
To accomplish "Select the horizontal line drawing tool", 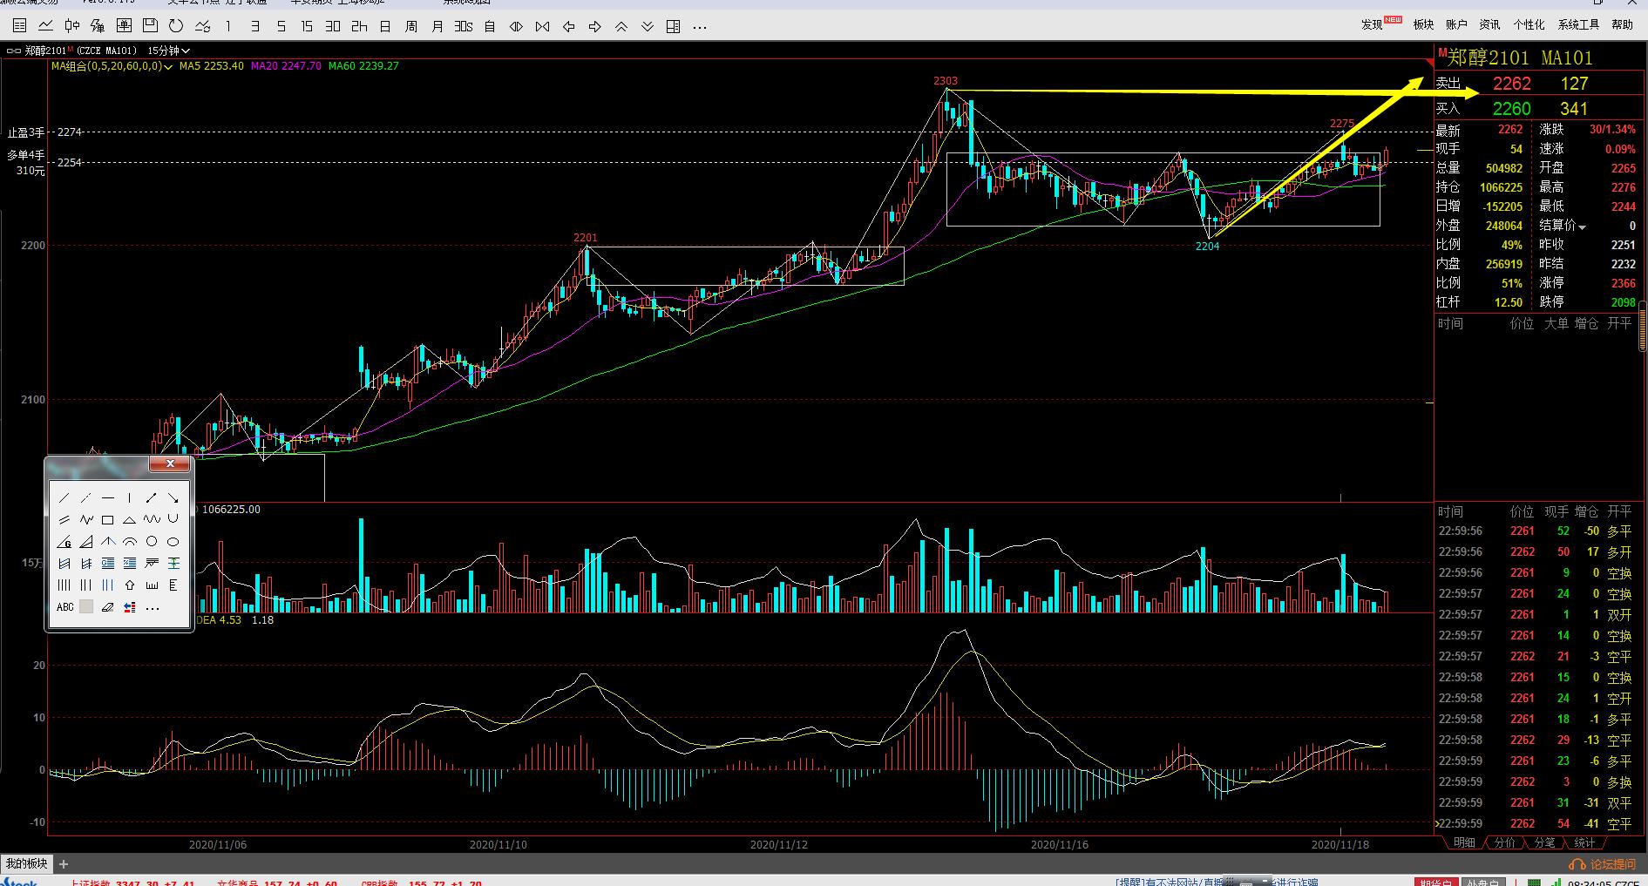I will click(x=108, y=498).
